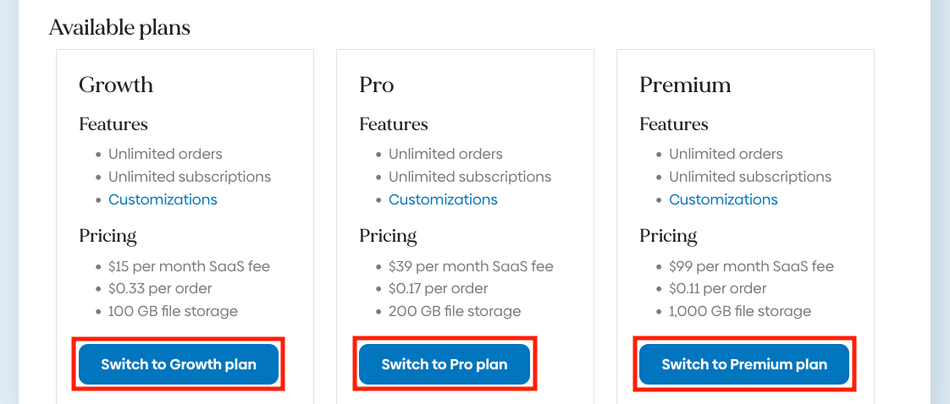Click the $0.11 per order item
This screenshot has height=404, width=950.
[x=717, y=288]
